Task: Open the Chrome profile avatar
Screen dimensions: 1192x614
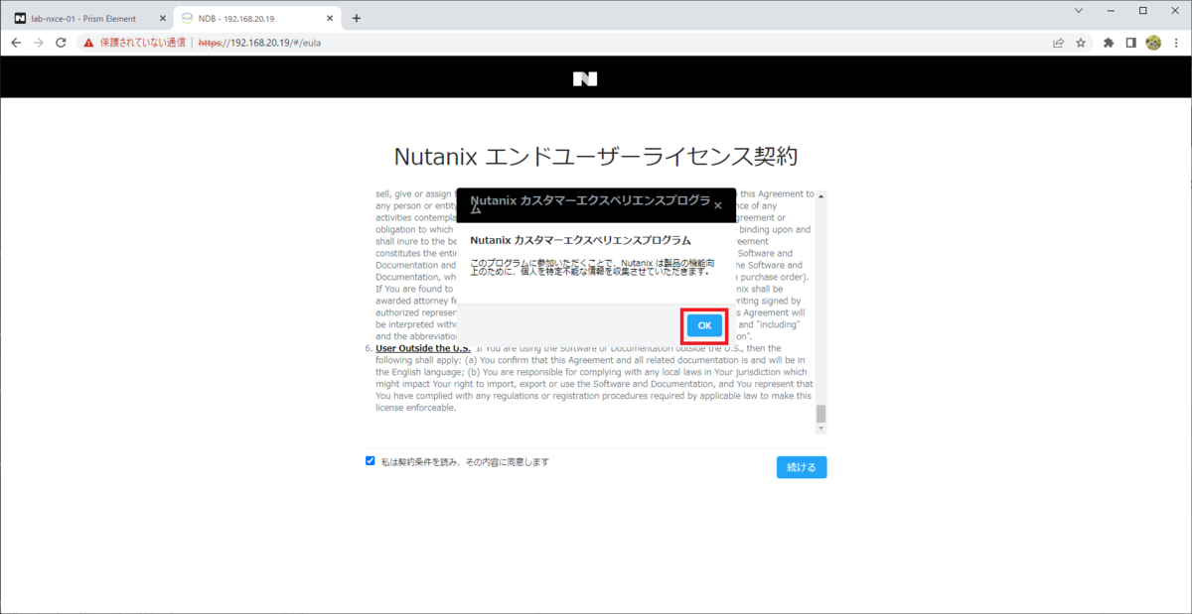Action: tap(1153, 43)
